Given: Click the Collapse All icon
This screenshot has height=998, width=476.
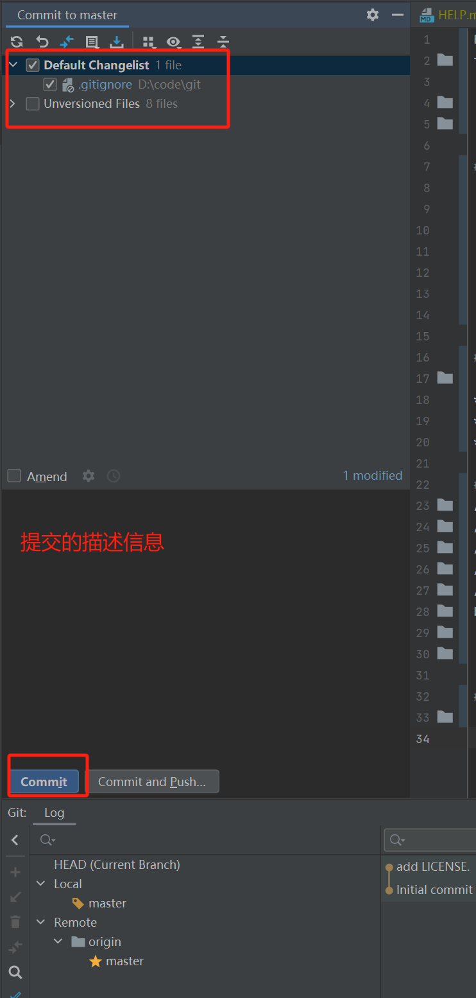Looking at the screenshot, I should tap(223, 42).
